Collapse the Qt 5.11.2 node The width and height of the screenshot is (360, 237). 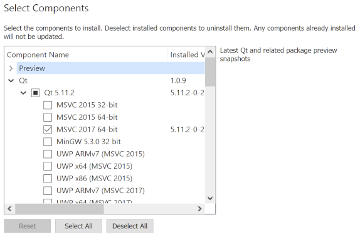point(23,93)
